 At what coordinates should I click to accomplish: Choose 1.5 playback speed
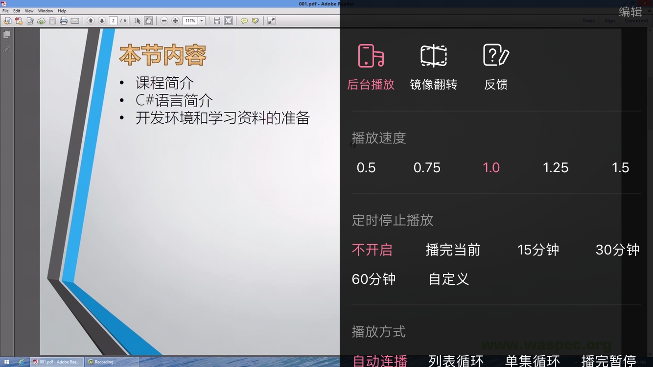click(x=620, y=168)
